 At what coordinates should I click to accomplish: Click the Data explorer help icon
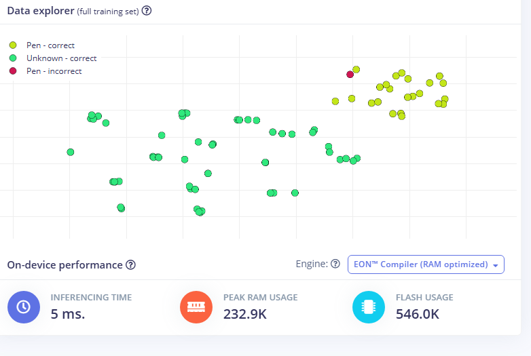[x=147, y=11]
